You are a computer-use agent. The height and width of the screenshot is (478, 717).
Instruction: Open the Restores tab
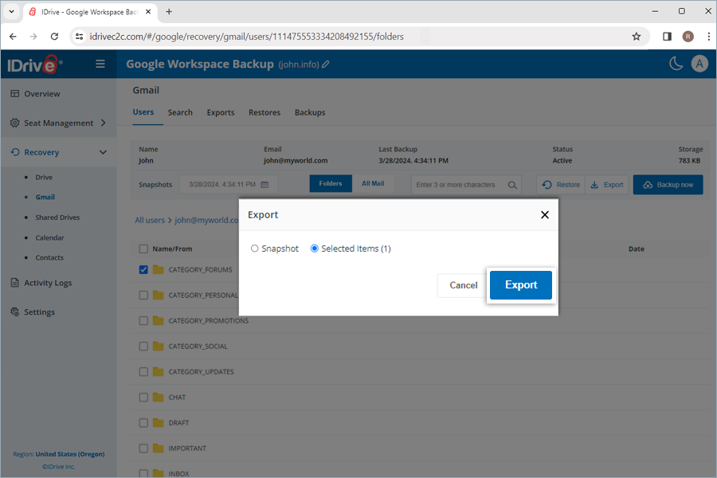click(264, 112)
